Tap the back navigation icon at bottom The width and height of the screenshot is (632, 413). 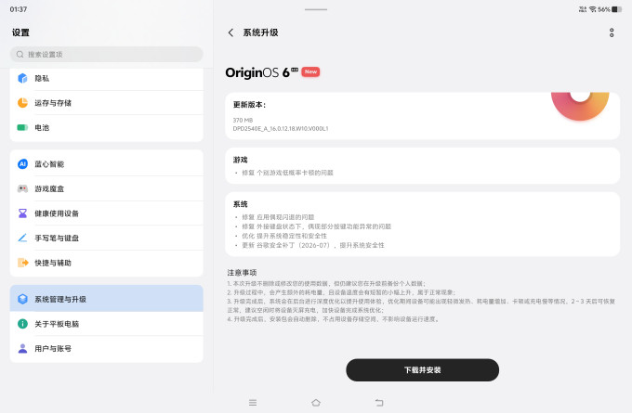(x=379, y=403)
